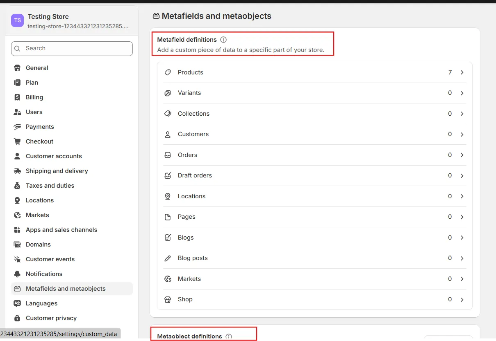Open Customer privacy settings
496x341 pixels.
[x=51, y=318]
